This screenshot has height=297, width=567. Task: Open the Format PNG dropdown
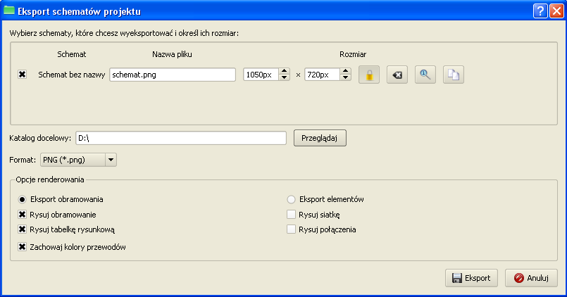click(x=79, y=160)
